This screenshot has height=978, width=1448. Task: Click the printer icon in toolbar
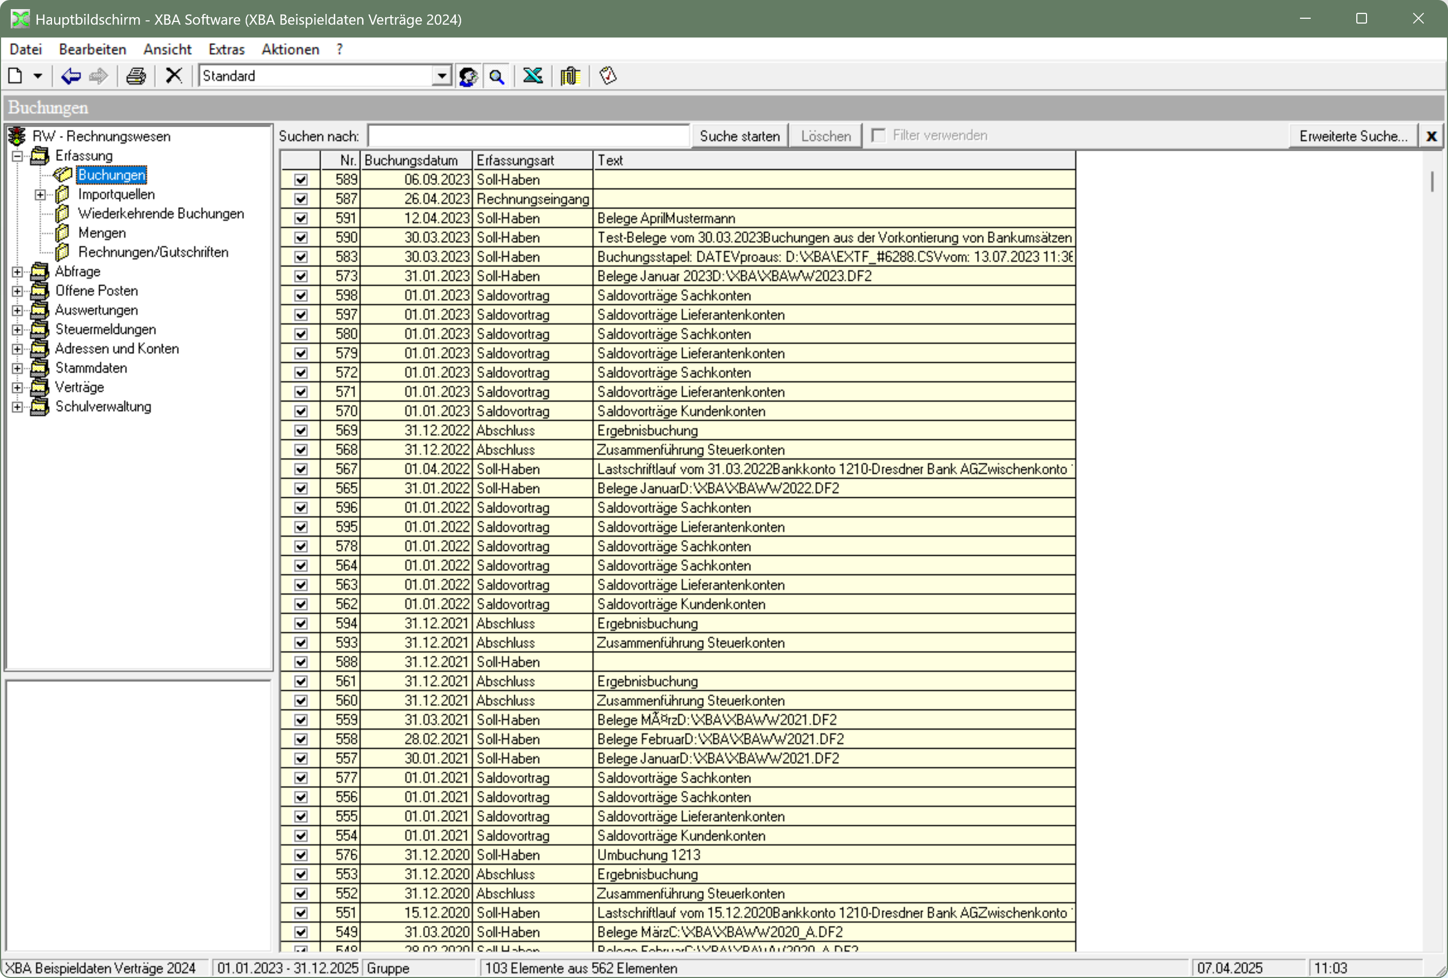coord(136,76)
